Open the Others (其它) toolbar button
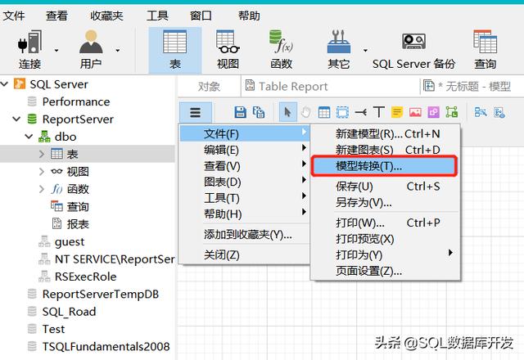This screenshot has width=524, height=360. 338,50
